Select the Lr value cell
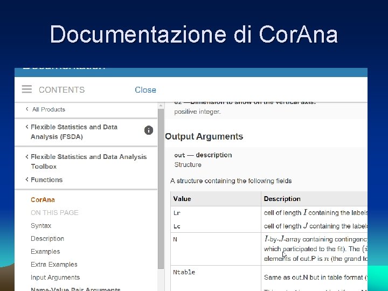 (216, 213)
